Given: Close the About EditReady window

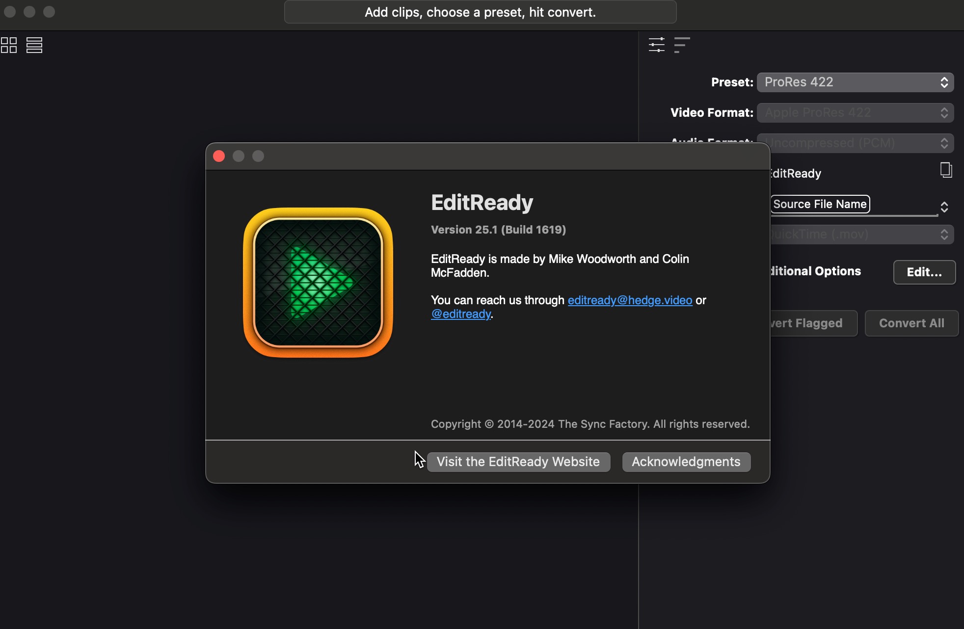Looking at the screenshot, I should tap(219, 156).
